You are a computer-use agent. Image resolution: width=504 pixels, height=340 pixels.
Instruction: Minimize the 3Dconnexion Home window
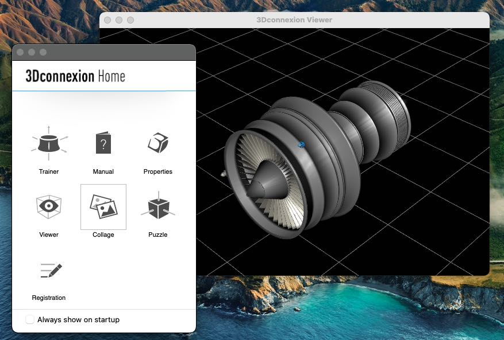pos(32,52)
